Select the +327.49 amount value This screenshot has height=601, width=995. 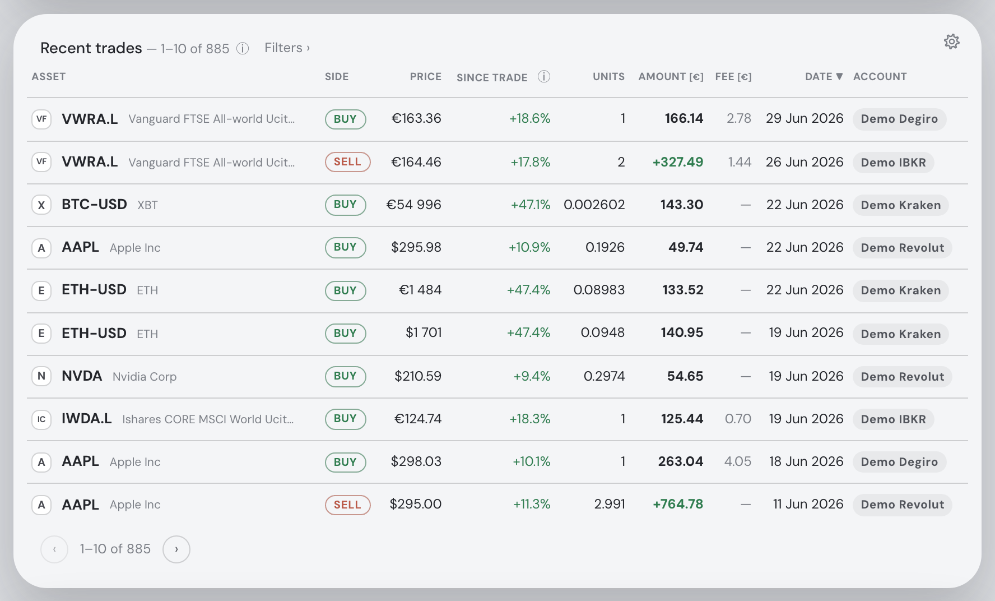678,162
